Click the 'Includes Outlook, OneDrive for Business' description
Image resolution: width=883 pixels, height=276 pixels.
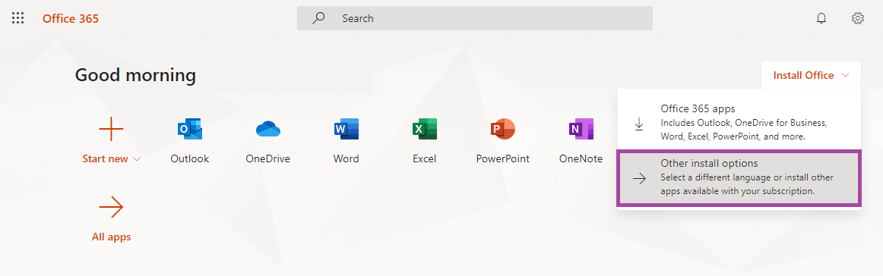743,130
